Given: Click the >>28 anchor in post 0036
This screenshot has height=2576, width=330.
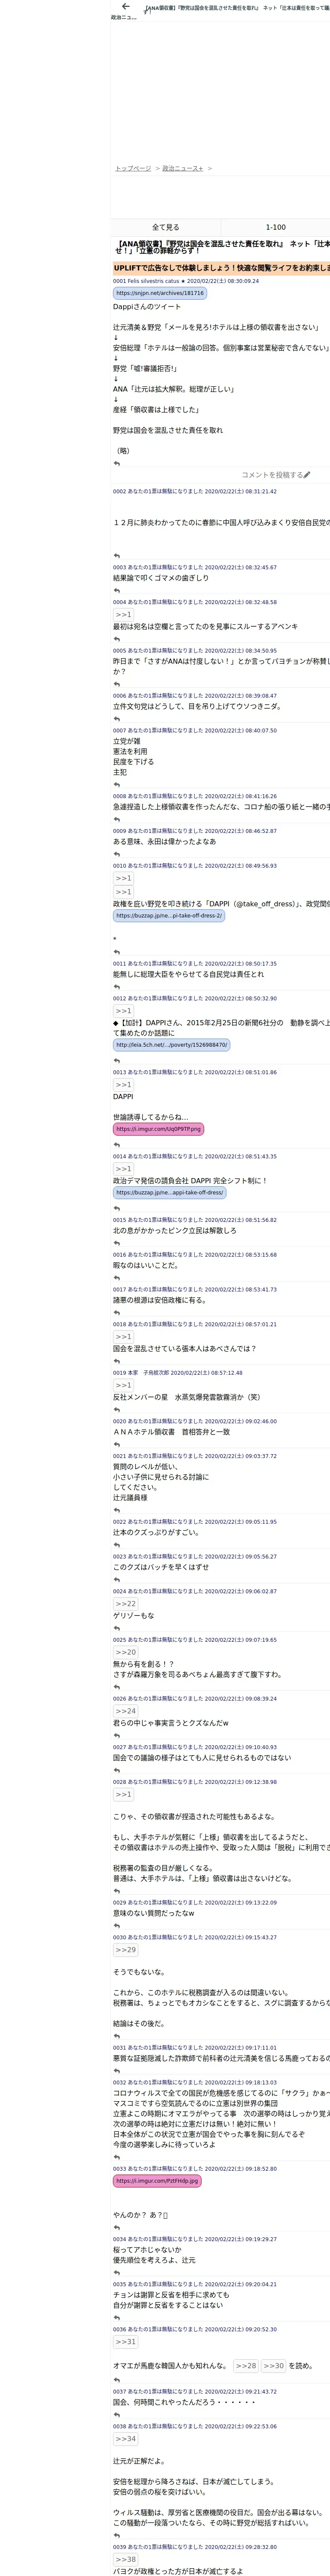Looking at the screenshot, I should click(x=246, y=2365).
